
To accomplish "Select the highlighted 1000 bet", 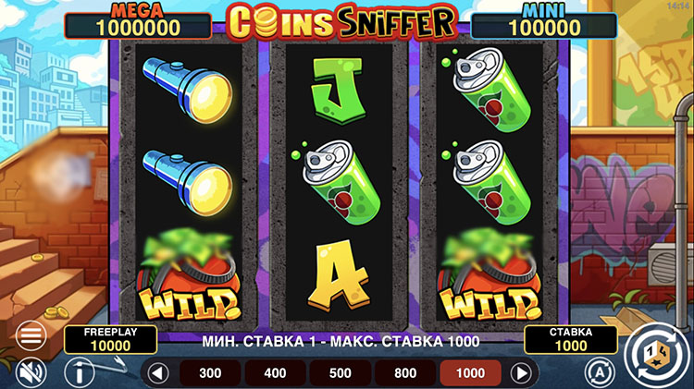I will [470, 373].
